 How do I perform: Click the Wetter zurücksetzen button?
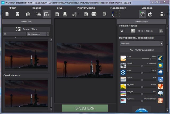click(142, 50)
